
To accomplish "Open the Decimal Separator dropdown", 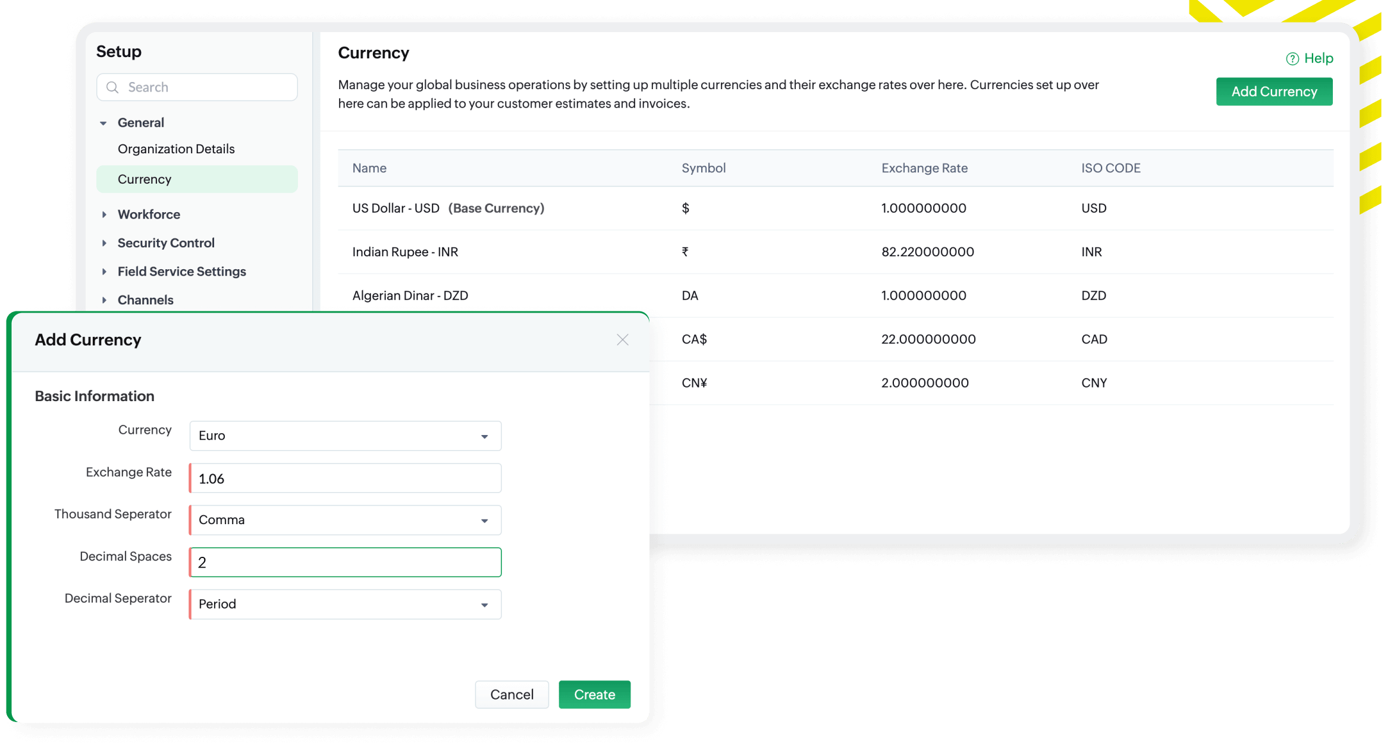I will [x=345, y=604].
